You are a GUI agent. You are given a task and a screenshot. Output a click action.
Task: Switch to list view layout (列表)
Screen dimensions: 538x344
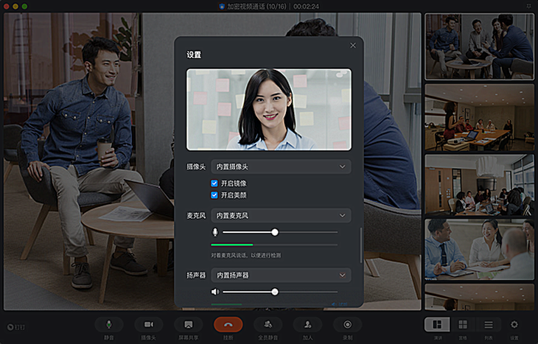(x=488, y=324)
